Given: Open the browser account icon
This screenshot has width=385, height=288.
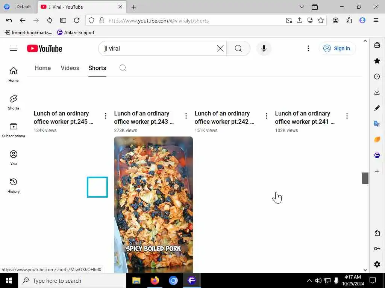Looking at the screenshot, I should [x=335, y=21].
